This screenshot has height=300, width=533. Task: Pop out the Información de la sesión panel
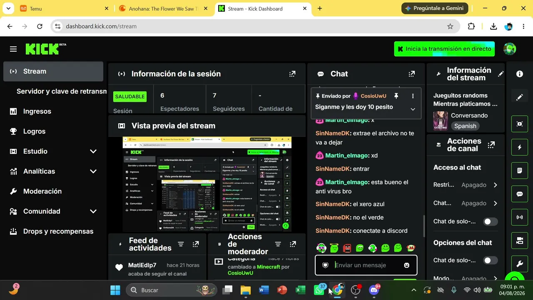(292, 74)
